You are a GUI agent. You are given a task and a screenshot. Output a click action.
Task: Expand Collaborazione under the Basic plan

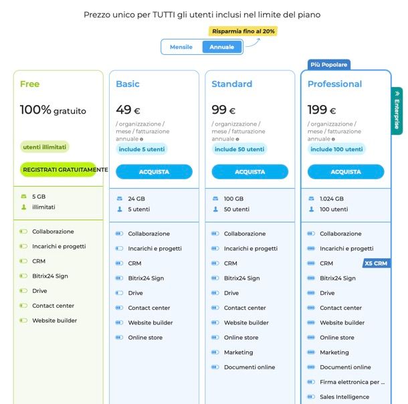pyautogui.click(x=149, y=233)
